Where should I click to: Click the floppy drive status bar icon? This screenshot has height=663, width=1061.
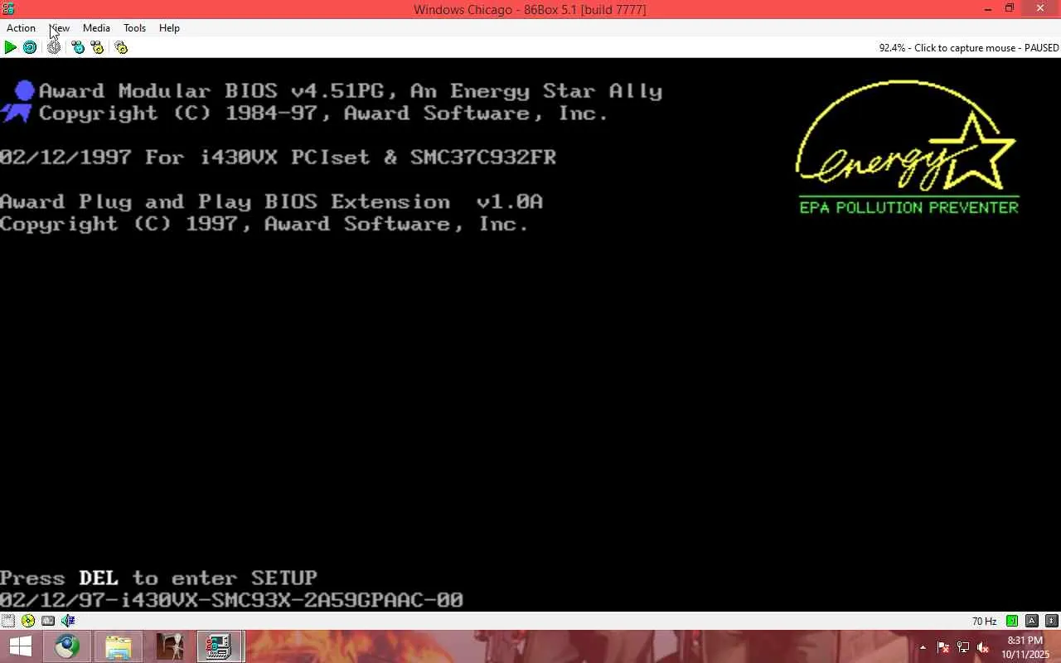[x=8, y=621]
